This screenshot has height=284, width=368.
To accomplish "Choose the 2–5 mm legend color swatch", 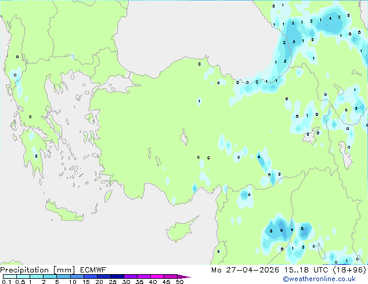I will click(50, 276).
